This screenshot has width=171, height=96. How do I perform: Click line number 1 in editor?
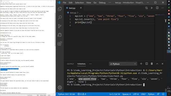pyautogui.click(x=70, y=16)
